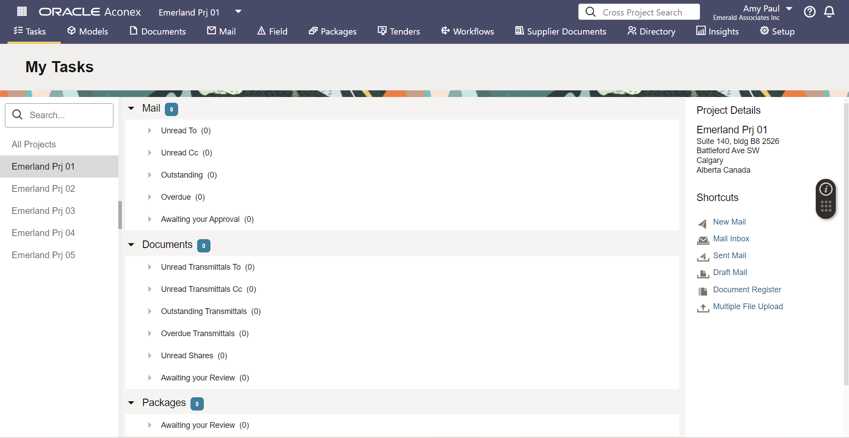This screenshot has width=849, height=438.
Task: Open the Sent Mail shortcut link
Action: click(729, 256)
